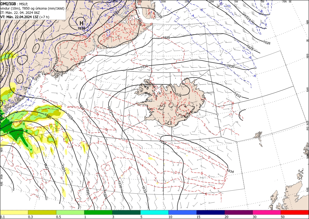
Task: Click the 'DMI/IGB : MSLP,' title text
Action: 14,4
